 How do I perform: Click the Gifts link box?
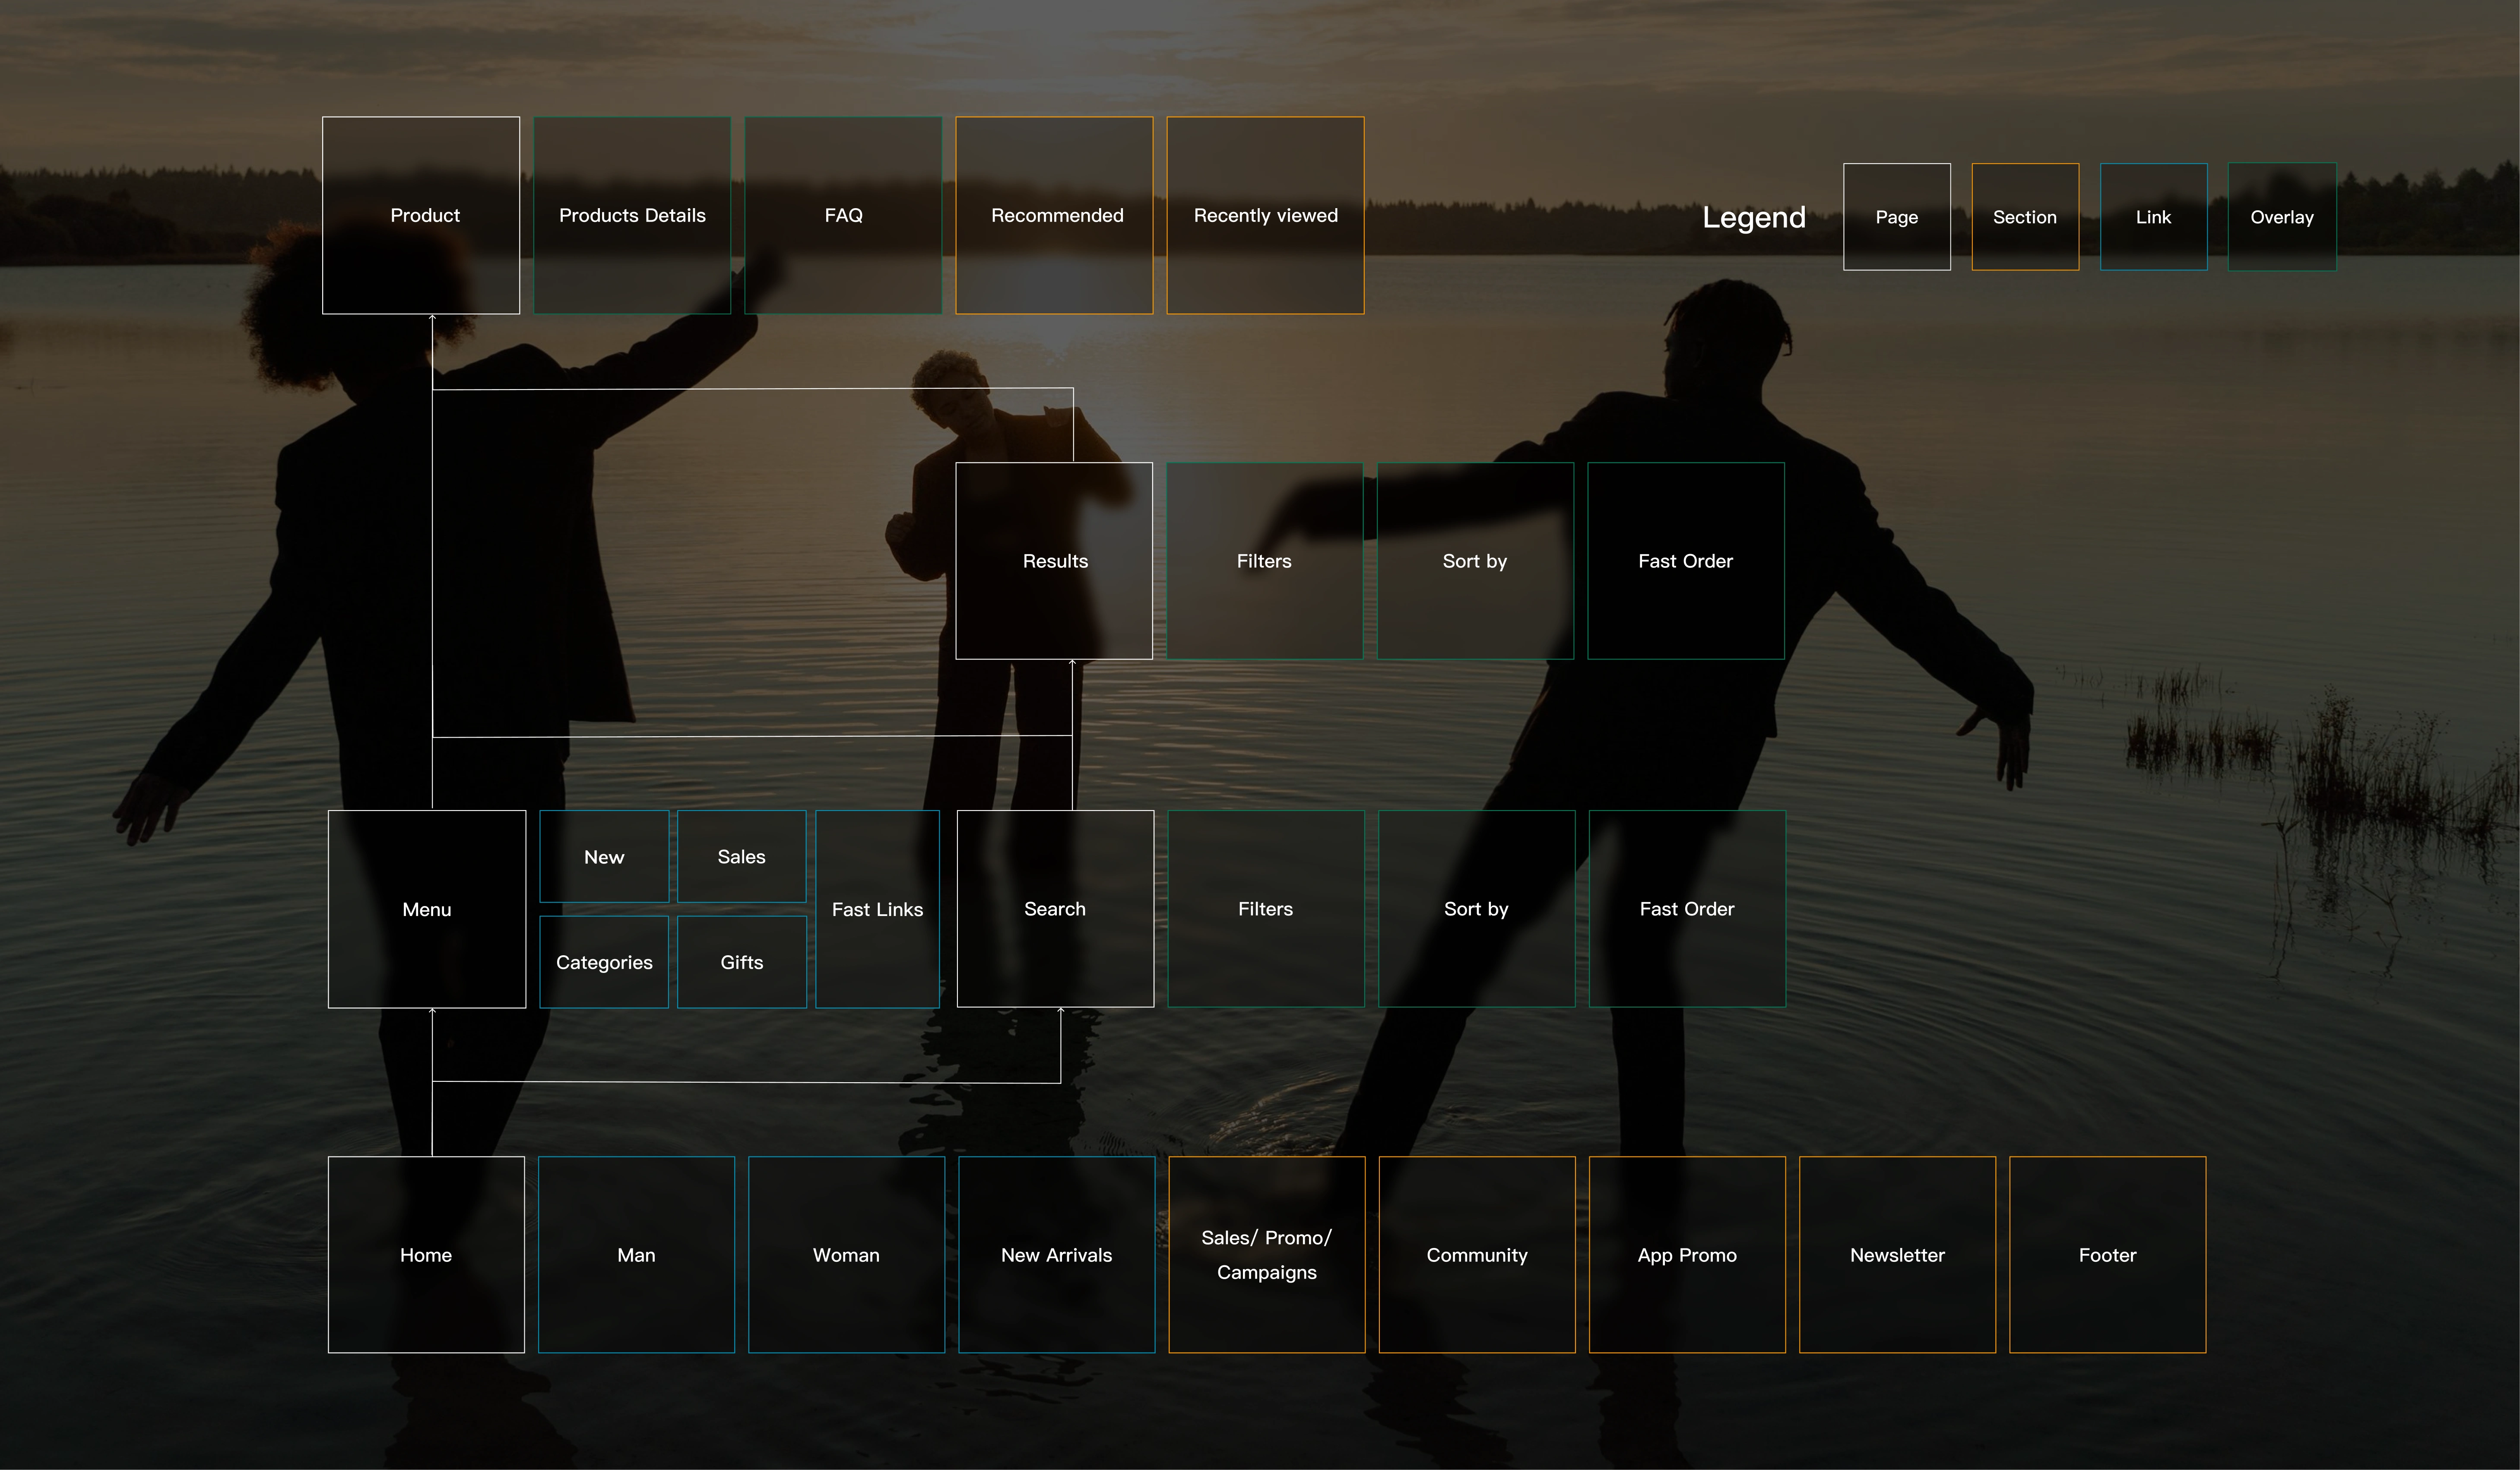click(x=741, y=962)
